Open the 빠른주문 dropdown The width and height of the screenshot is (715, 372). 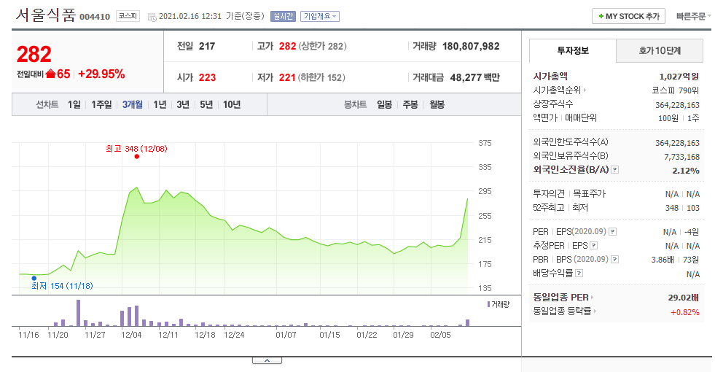tap(692, 17)
